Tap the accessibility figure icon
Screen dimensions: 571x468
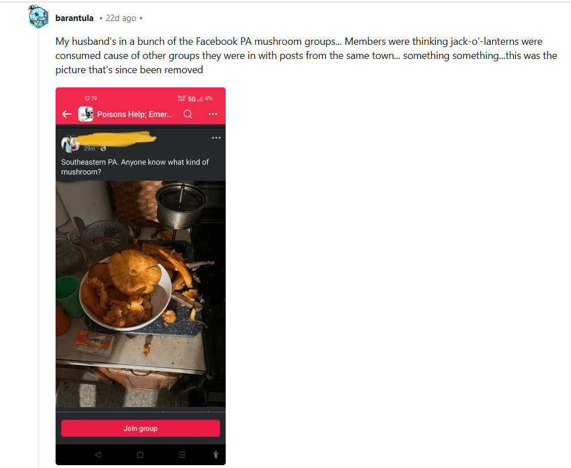215,454
